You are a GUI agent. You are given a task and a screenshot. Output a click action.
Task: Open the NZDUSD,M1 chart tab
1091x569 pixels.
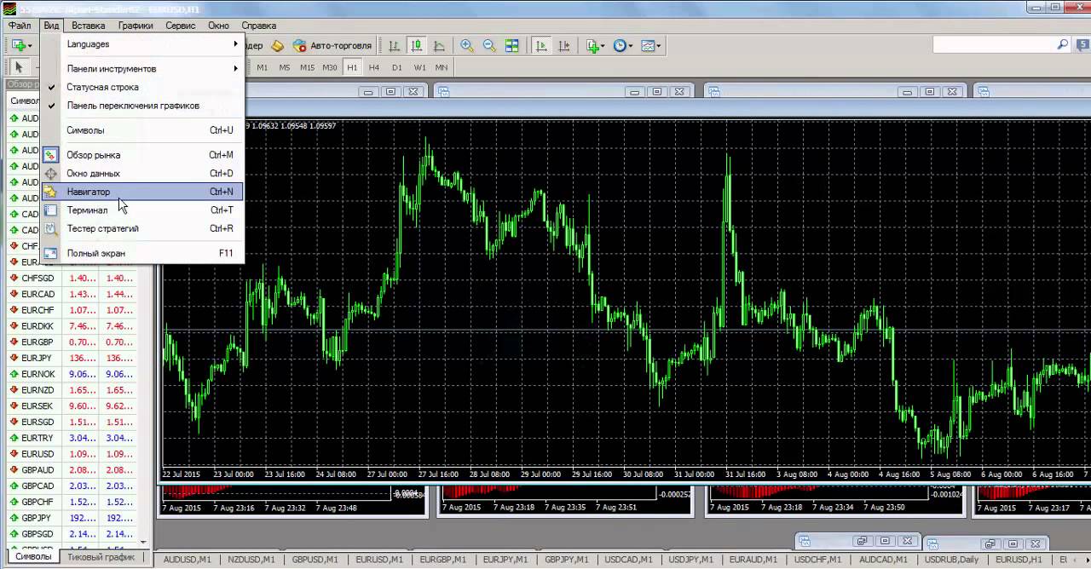click(x=251, y=560)
